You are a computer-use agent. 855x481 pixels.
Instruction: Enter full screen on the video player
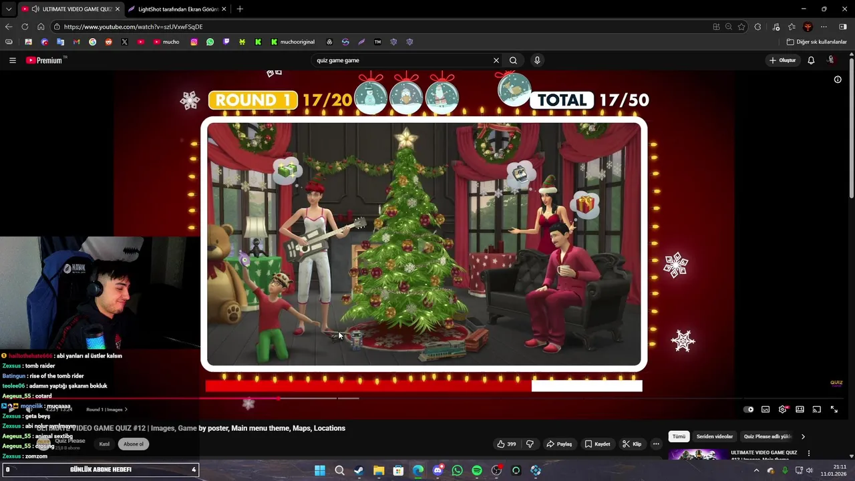click(x=834, y=410)
